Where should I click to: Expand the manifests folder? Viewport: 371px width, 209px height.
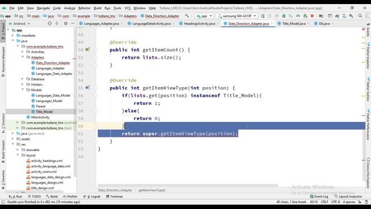coord(13,35)
